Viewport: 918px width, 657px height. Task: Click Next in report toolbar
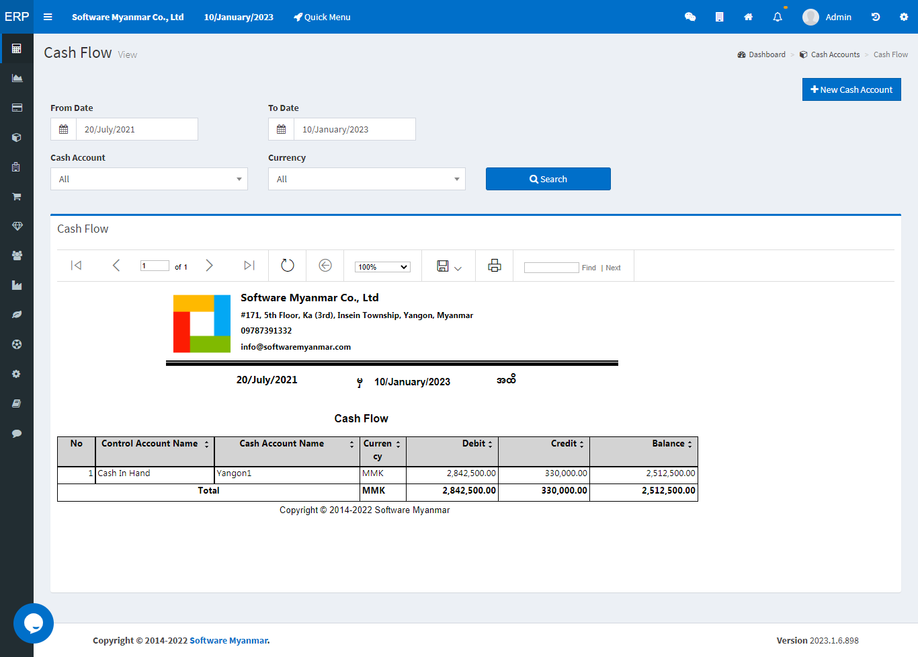(x=613, y=268)
